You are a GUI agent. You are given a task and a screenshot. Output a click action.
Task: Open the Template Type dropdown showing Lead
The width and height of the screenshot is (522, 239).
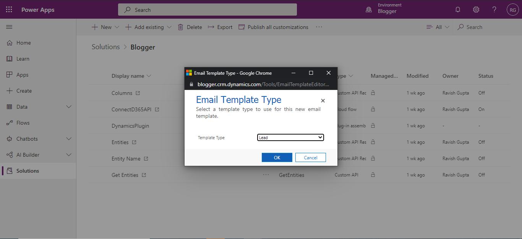click(x=290, y=137)
